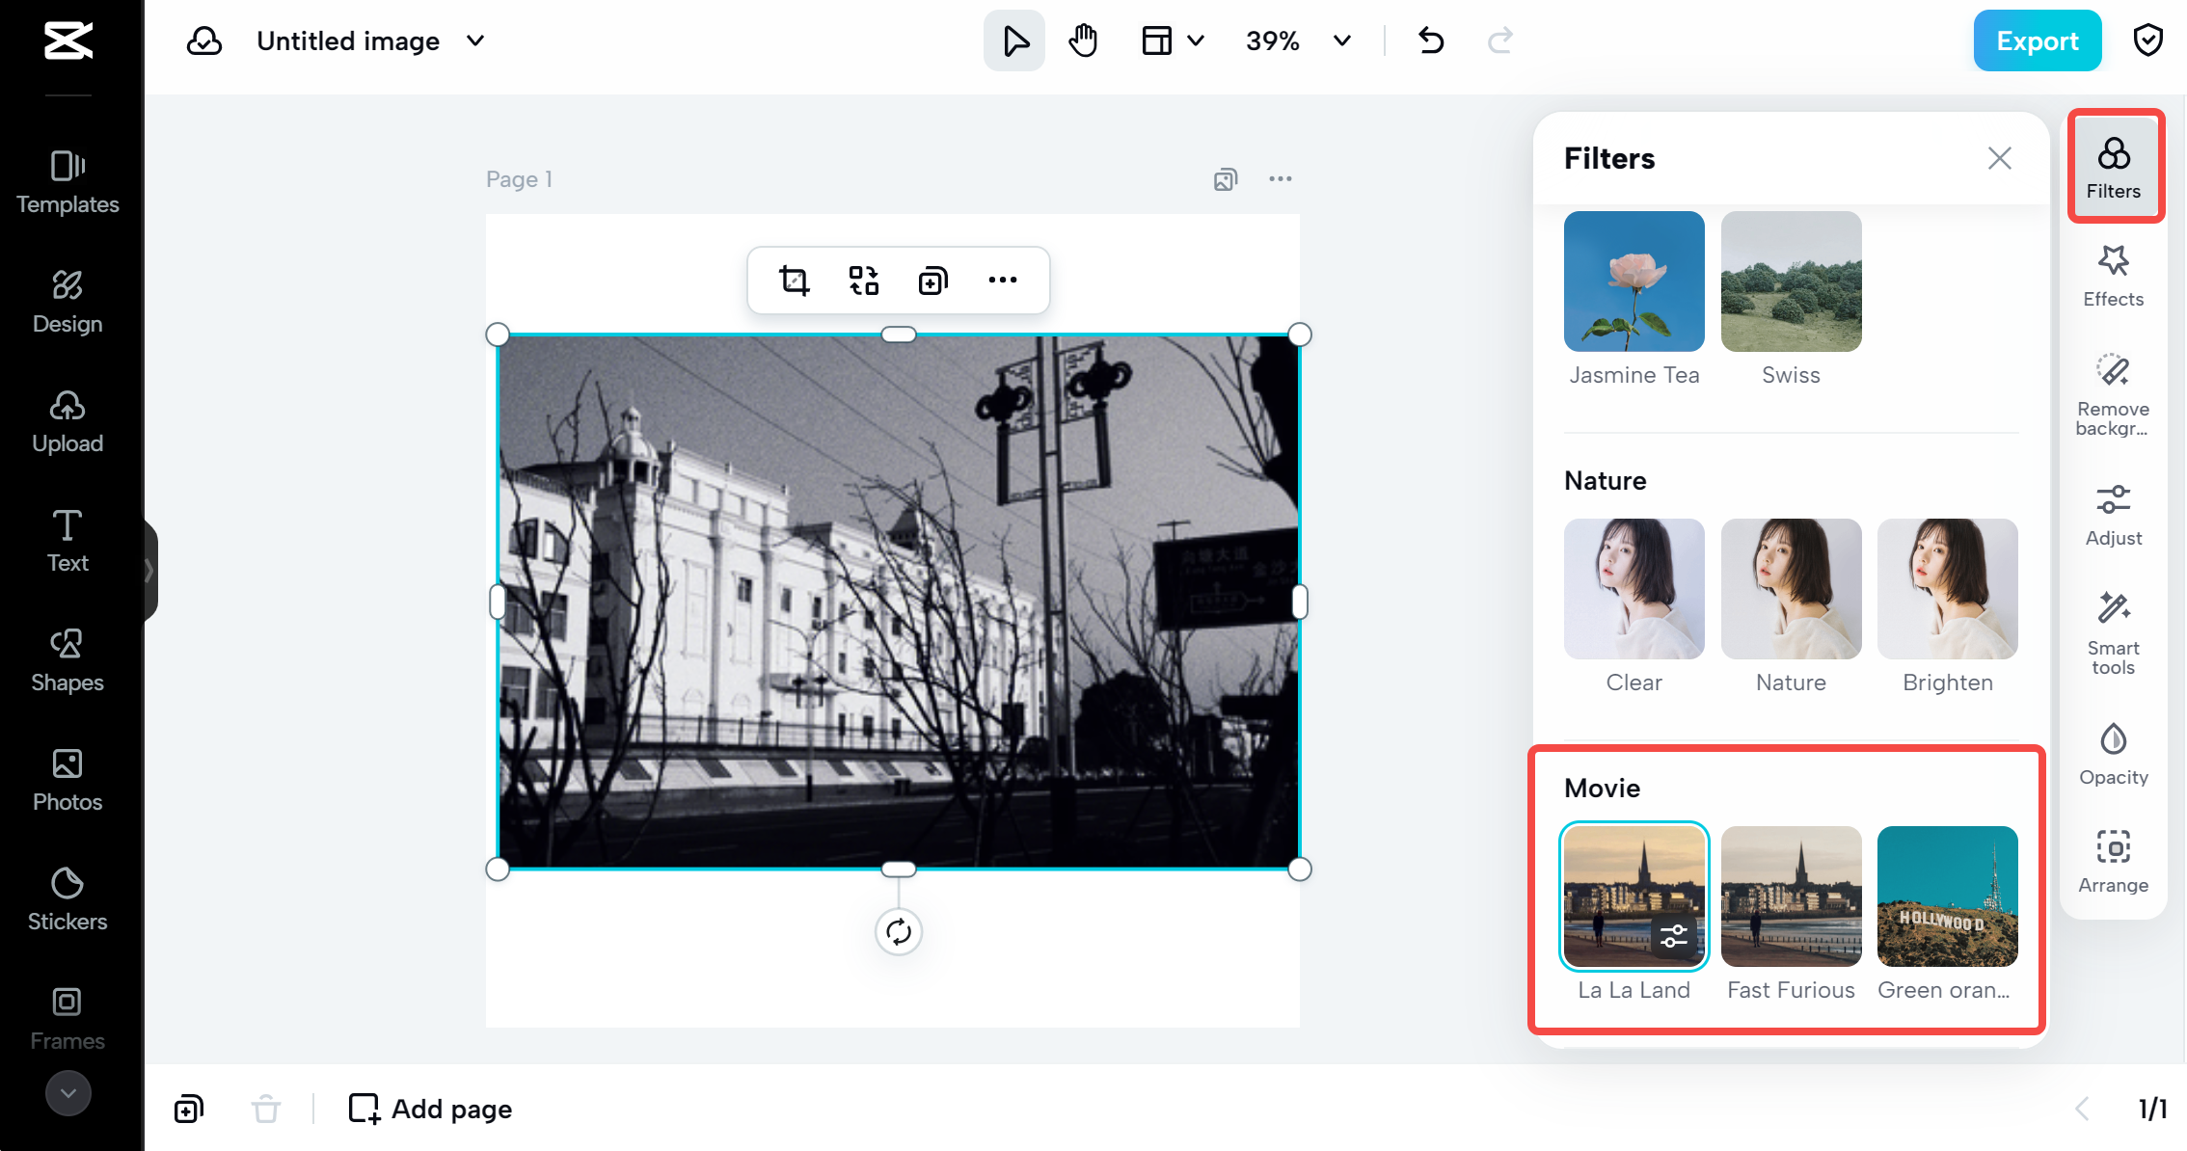The image size is (2187, 1151).
Task: Expand the layout dropdown in toolbar
Action: point(1196,40)
